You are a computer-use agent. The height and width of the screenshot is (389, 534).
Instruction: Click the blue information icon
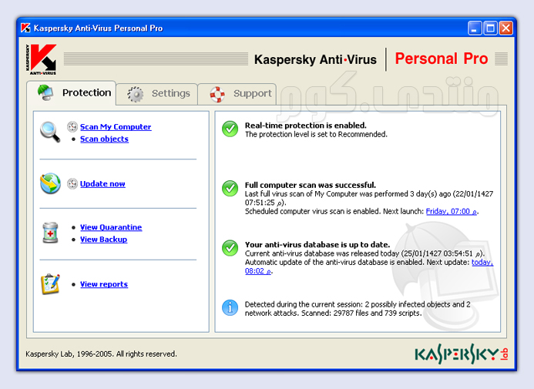tap(230, 307)
